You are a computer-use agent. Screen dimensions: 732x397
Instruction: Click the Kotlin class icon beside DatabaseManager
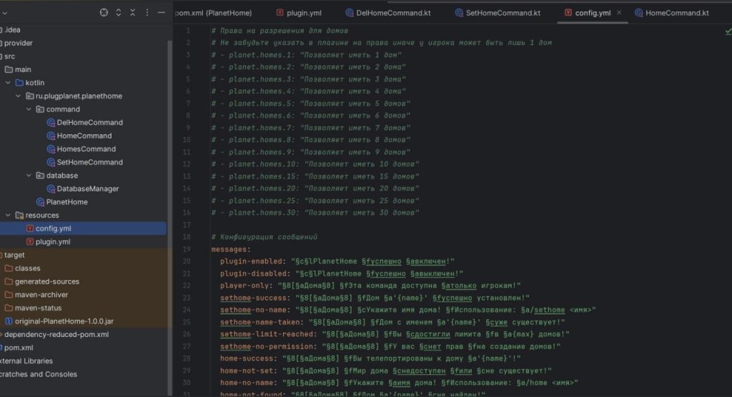pos(51,189)
